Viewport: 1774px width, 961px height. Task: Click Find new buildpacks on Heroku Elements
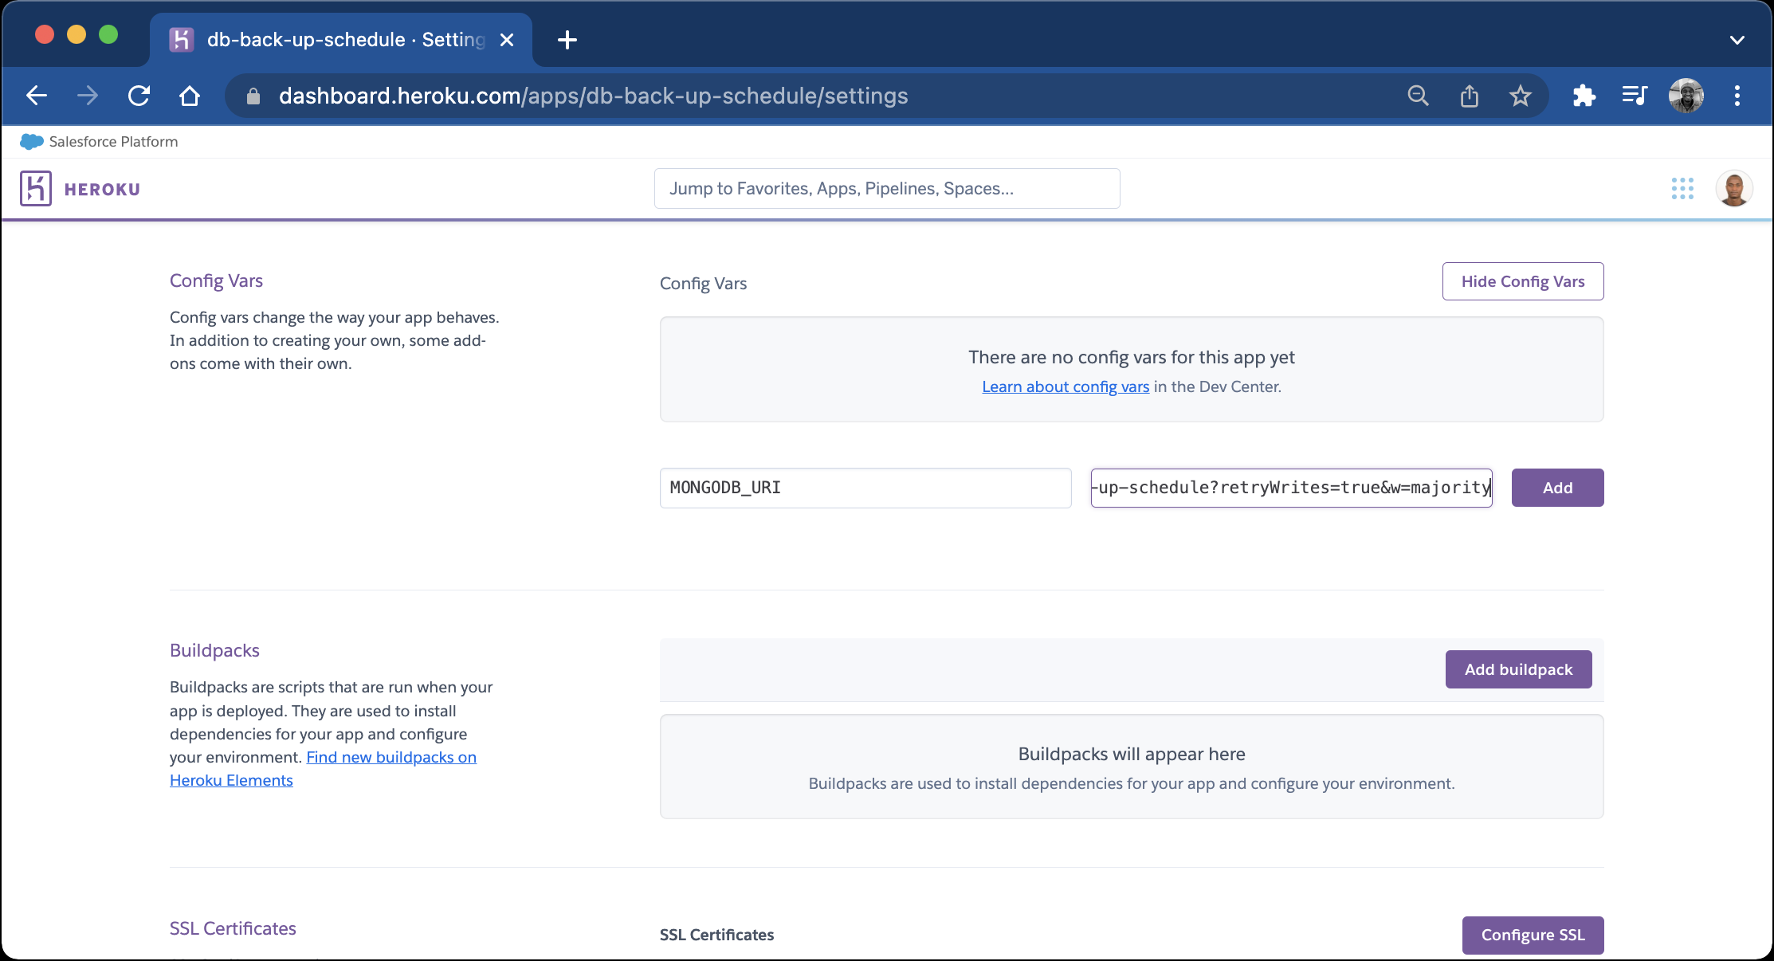[x=391, y=757]
